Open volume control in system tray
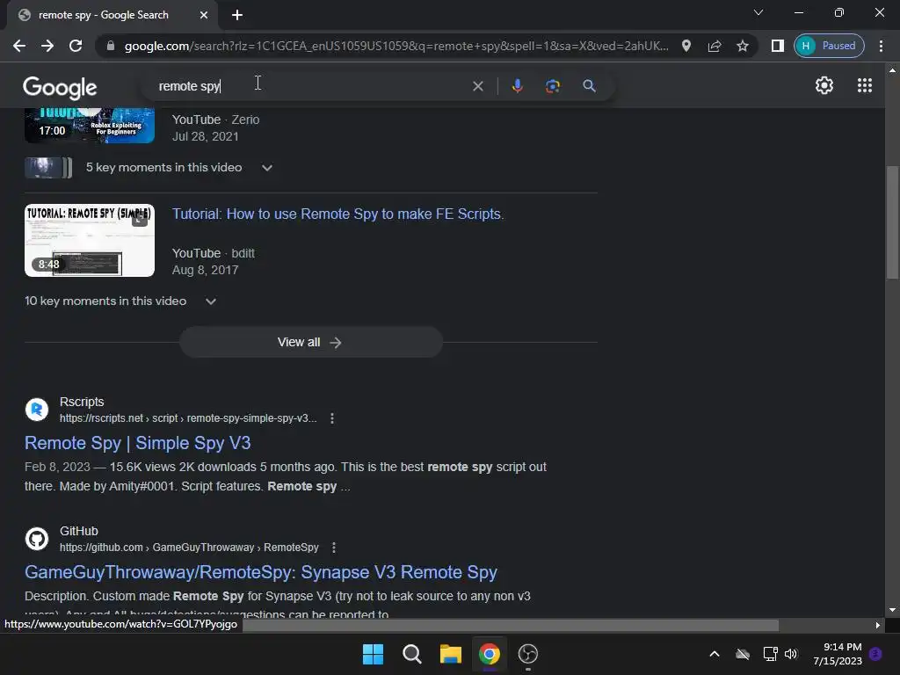Viewport: 900px width, 675px height. click(791, 654)
